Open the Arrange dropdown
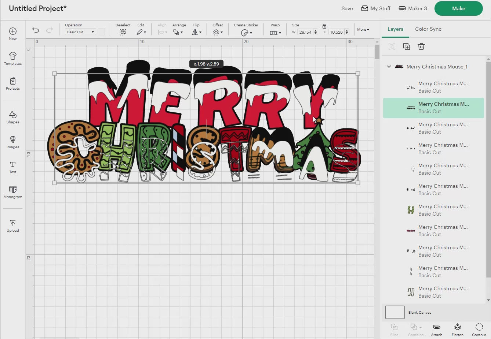Screen dimensions: 491x339 coord(178,32)
